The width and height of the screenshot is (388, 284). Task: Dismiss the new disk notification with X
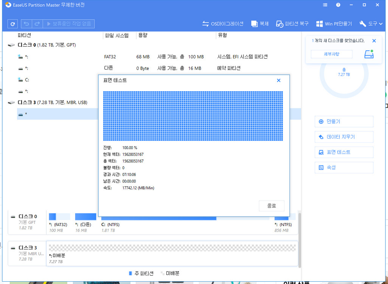pyautogui.click(x=374, y=41)
